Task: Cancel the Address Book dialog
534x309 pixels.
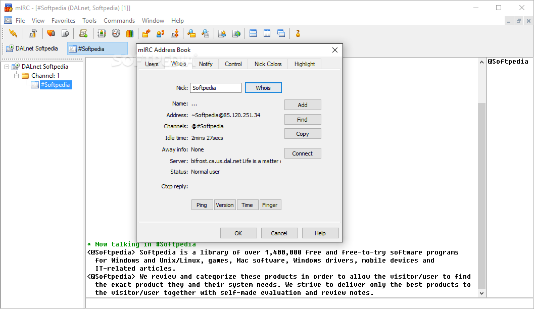Action: tap(279, 233)
